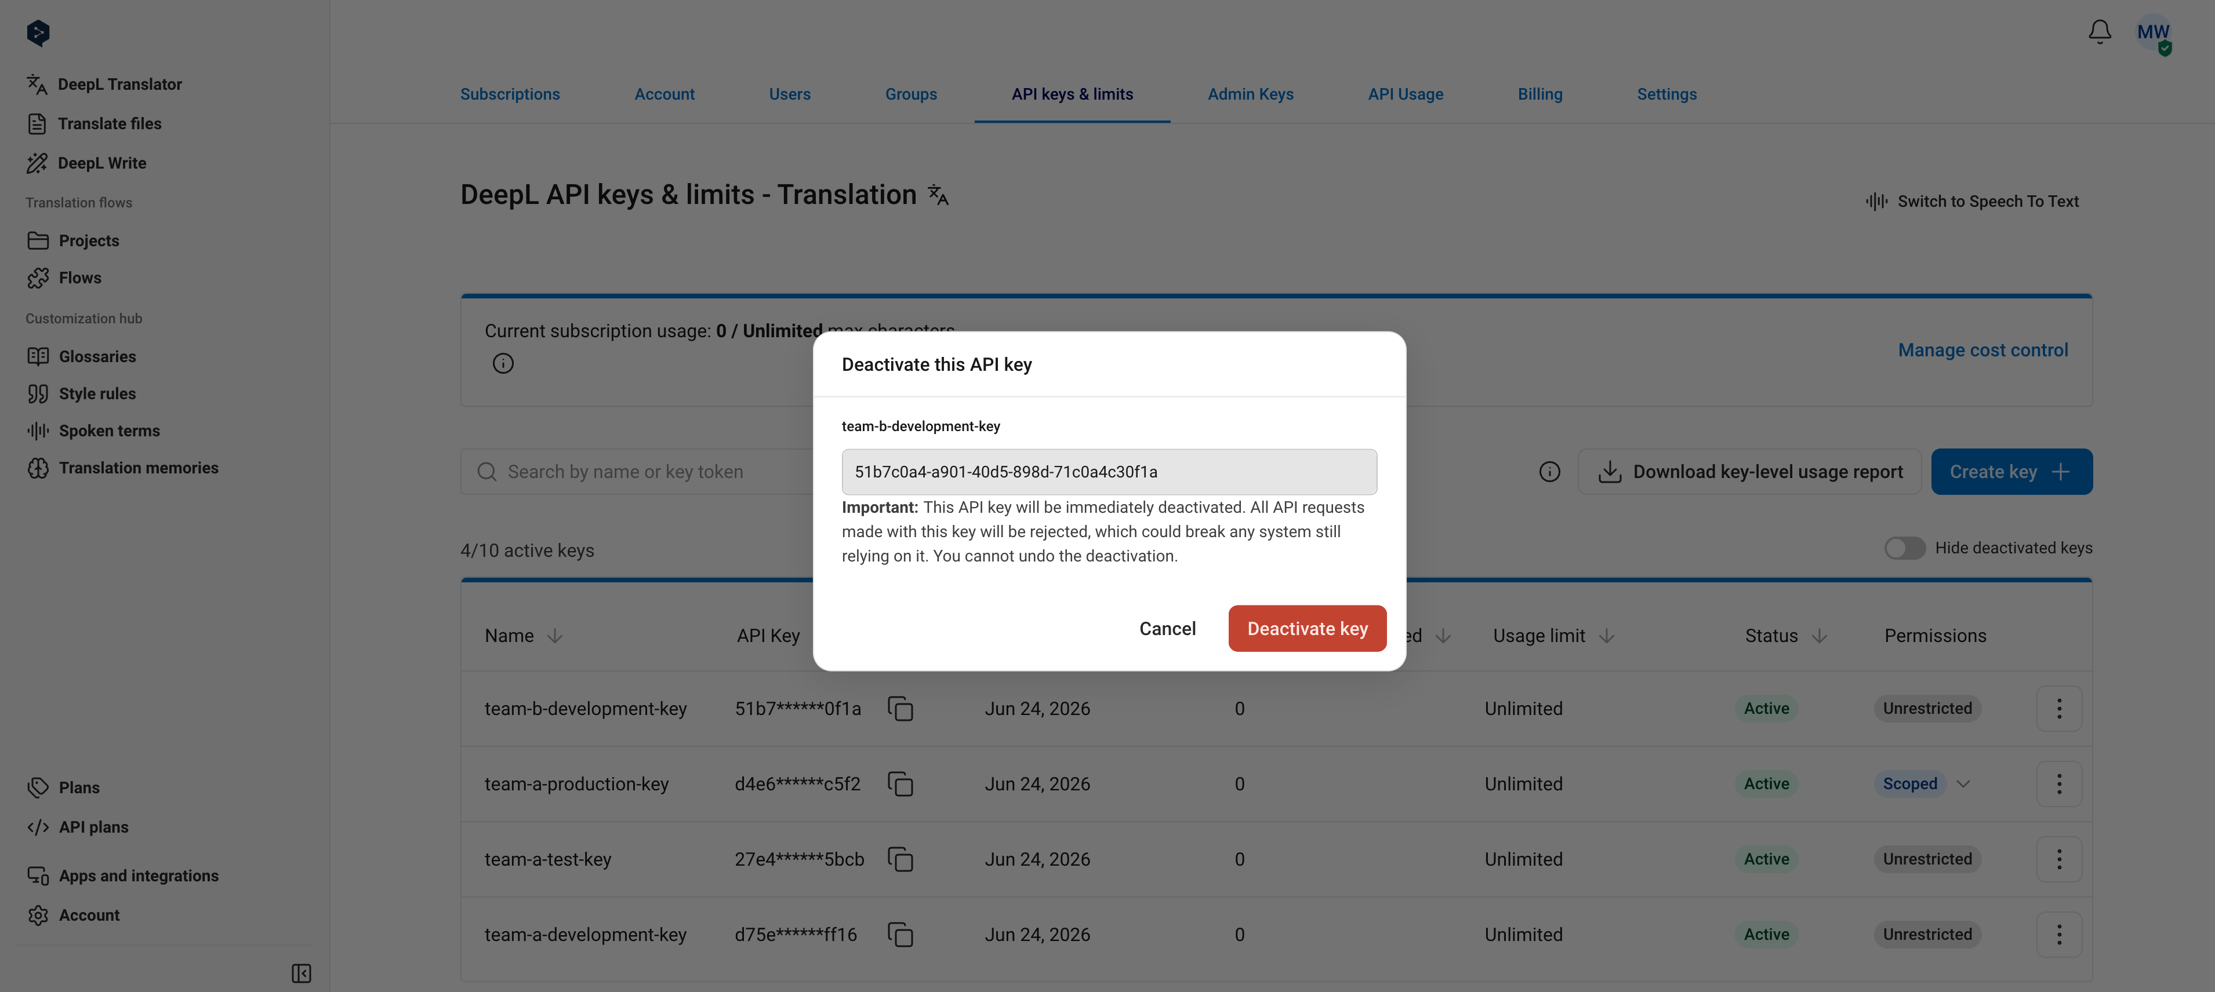Open Account in the sidebar
This screenshot has width=2215, height=992.
(73, 916)
